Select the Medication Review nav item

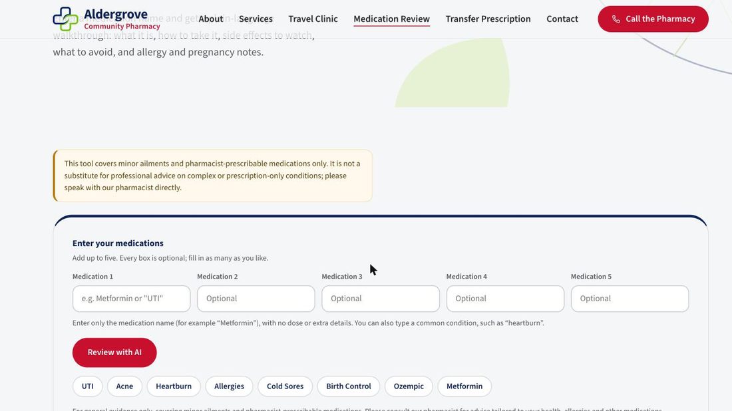click(391, 19)
